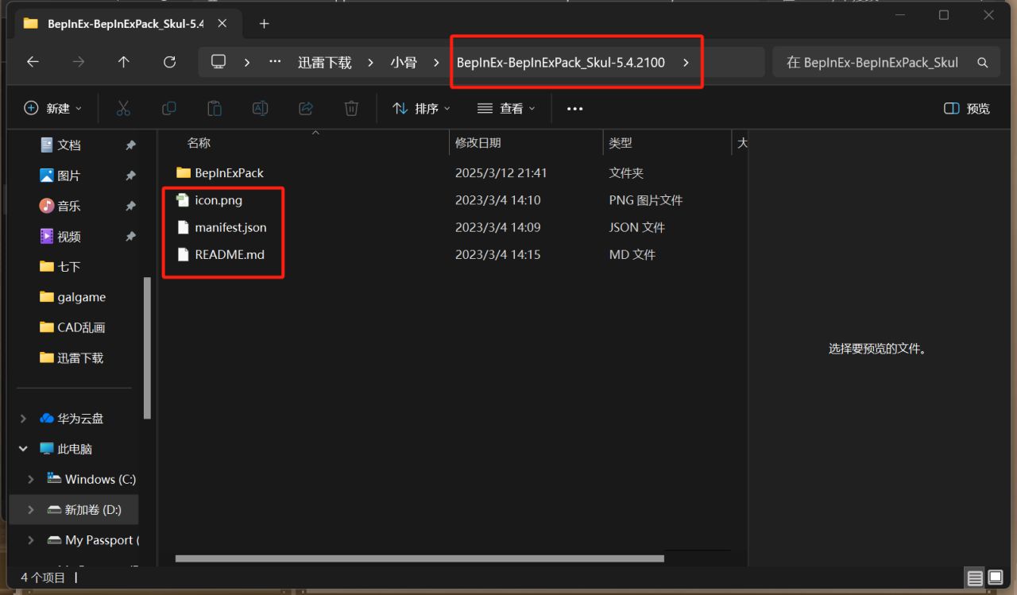Expand 华为云盘 tree node chevron
This screenshot has width=1017, height=595.
pos(23,419)
